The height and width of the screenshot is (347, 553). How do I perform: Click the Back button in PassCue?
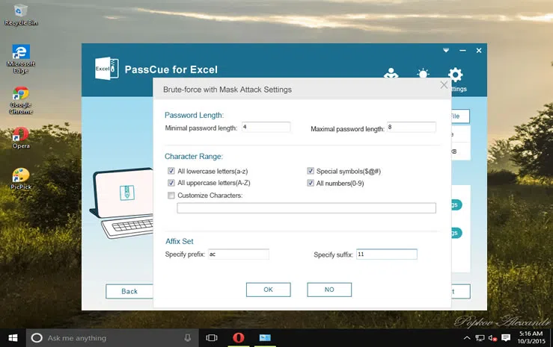[x=129, y=292]
